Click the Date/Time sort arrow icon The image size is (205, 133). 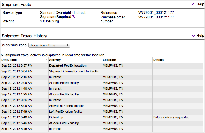[46, 60]
